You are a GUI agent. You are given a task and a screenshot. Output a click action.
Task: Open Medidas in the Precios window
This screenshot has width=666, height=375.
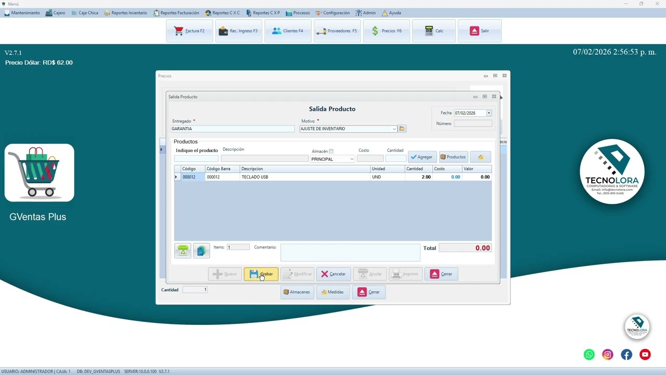point(332,292)
